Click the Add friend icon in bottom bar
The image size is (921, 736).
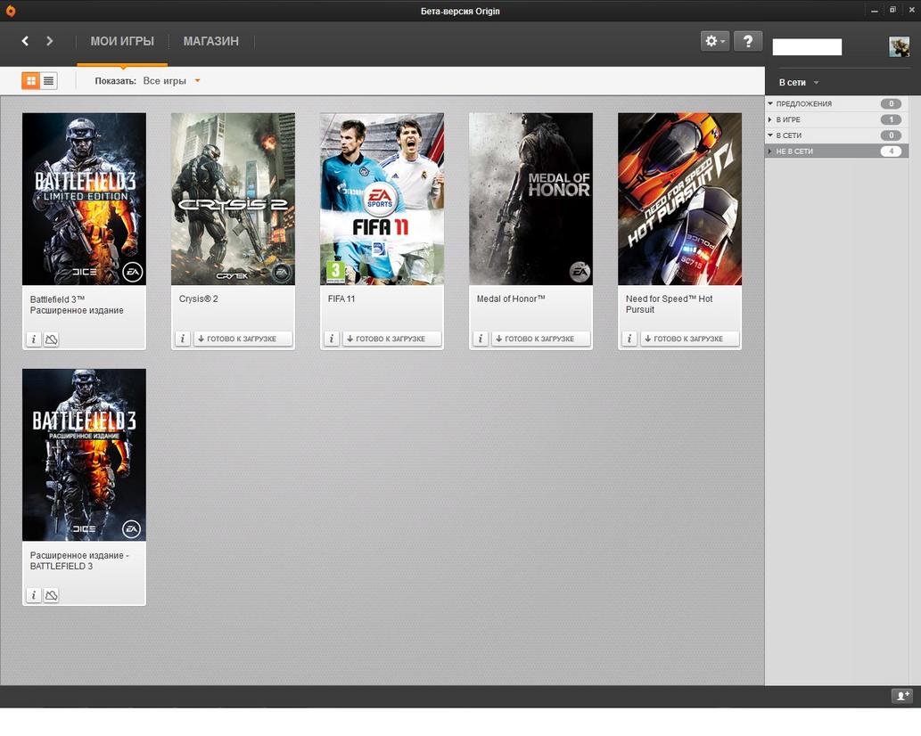point(900,696)
